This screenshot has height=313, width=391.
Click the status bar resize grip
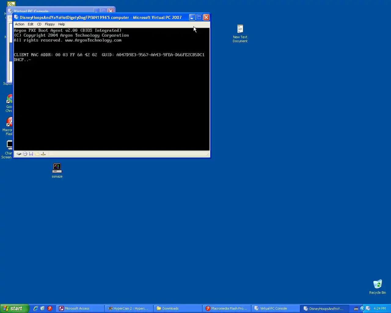208,155
